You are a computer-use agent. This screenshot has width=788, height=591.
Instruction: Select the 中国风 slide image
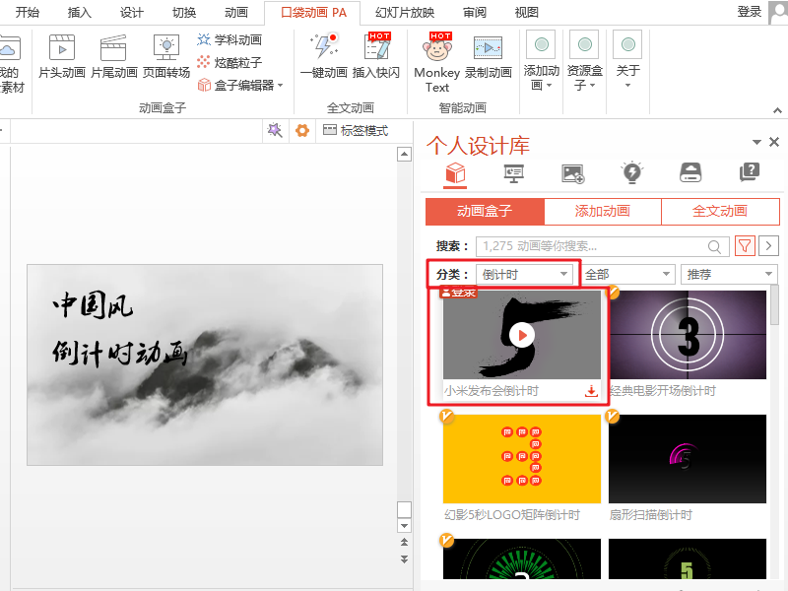coord(205,364)
